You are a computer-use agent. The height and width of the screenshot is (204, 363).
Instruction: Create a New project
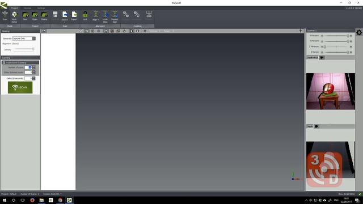tap(25, 16)
